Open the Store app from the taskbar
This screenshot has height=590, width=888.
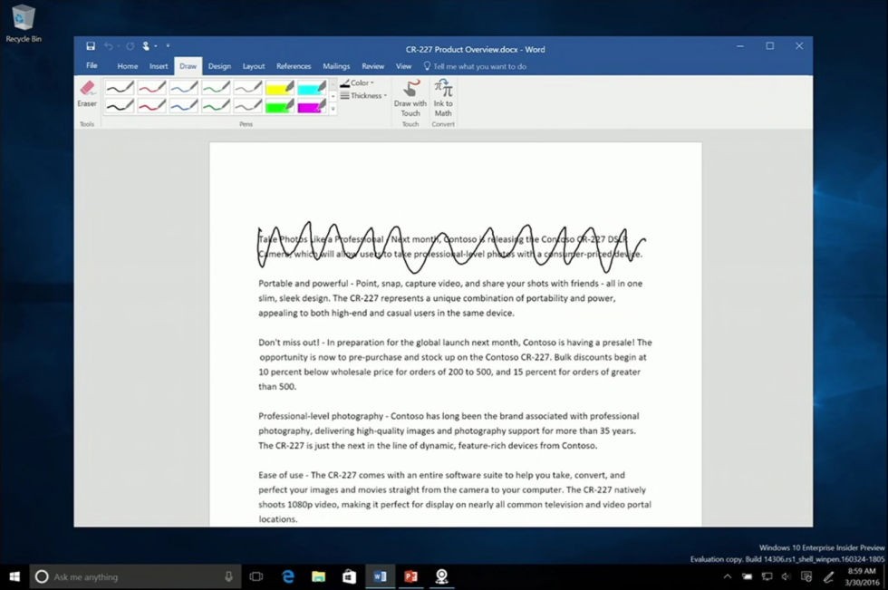coord(349,576)
